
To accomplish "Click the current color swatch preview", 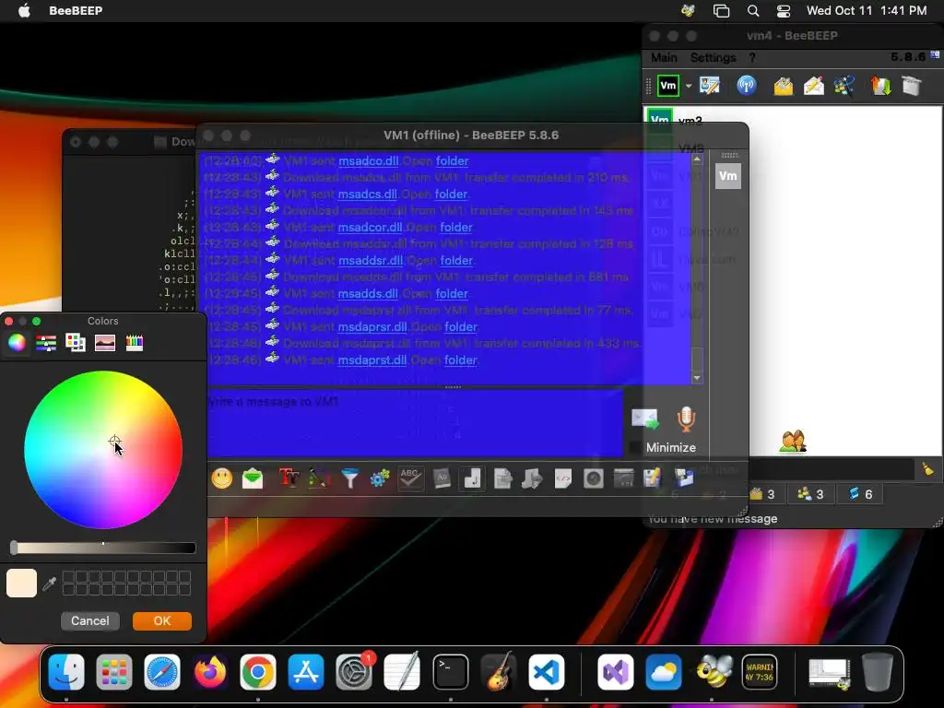I will (x=22, y=583).
